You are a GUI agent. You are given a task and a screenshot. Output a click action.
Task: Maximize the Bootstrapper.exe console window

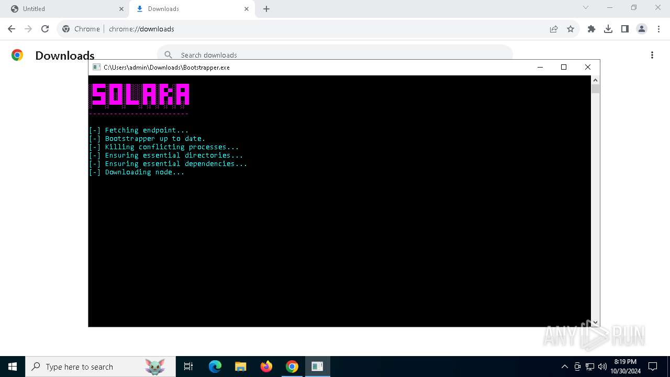pyautogui.click(x=564, y=67)
